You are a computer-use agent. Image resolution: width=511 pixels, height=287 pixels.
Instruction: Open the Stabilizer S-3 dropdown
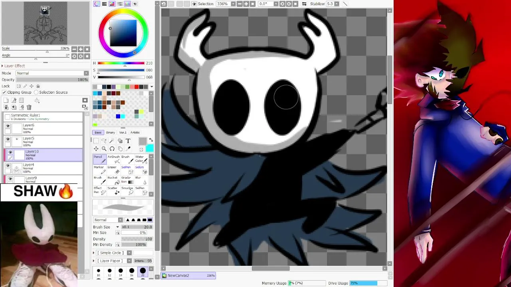337,4
